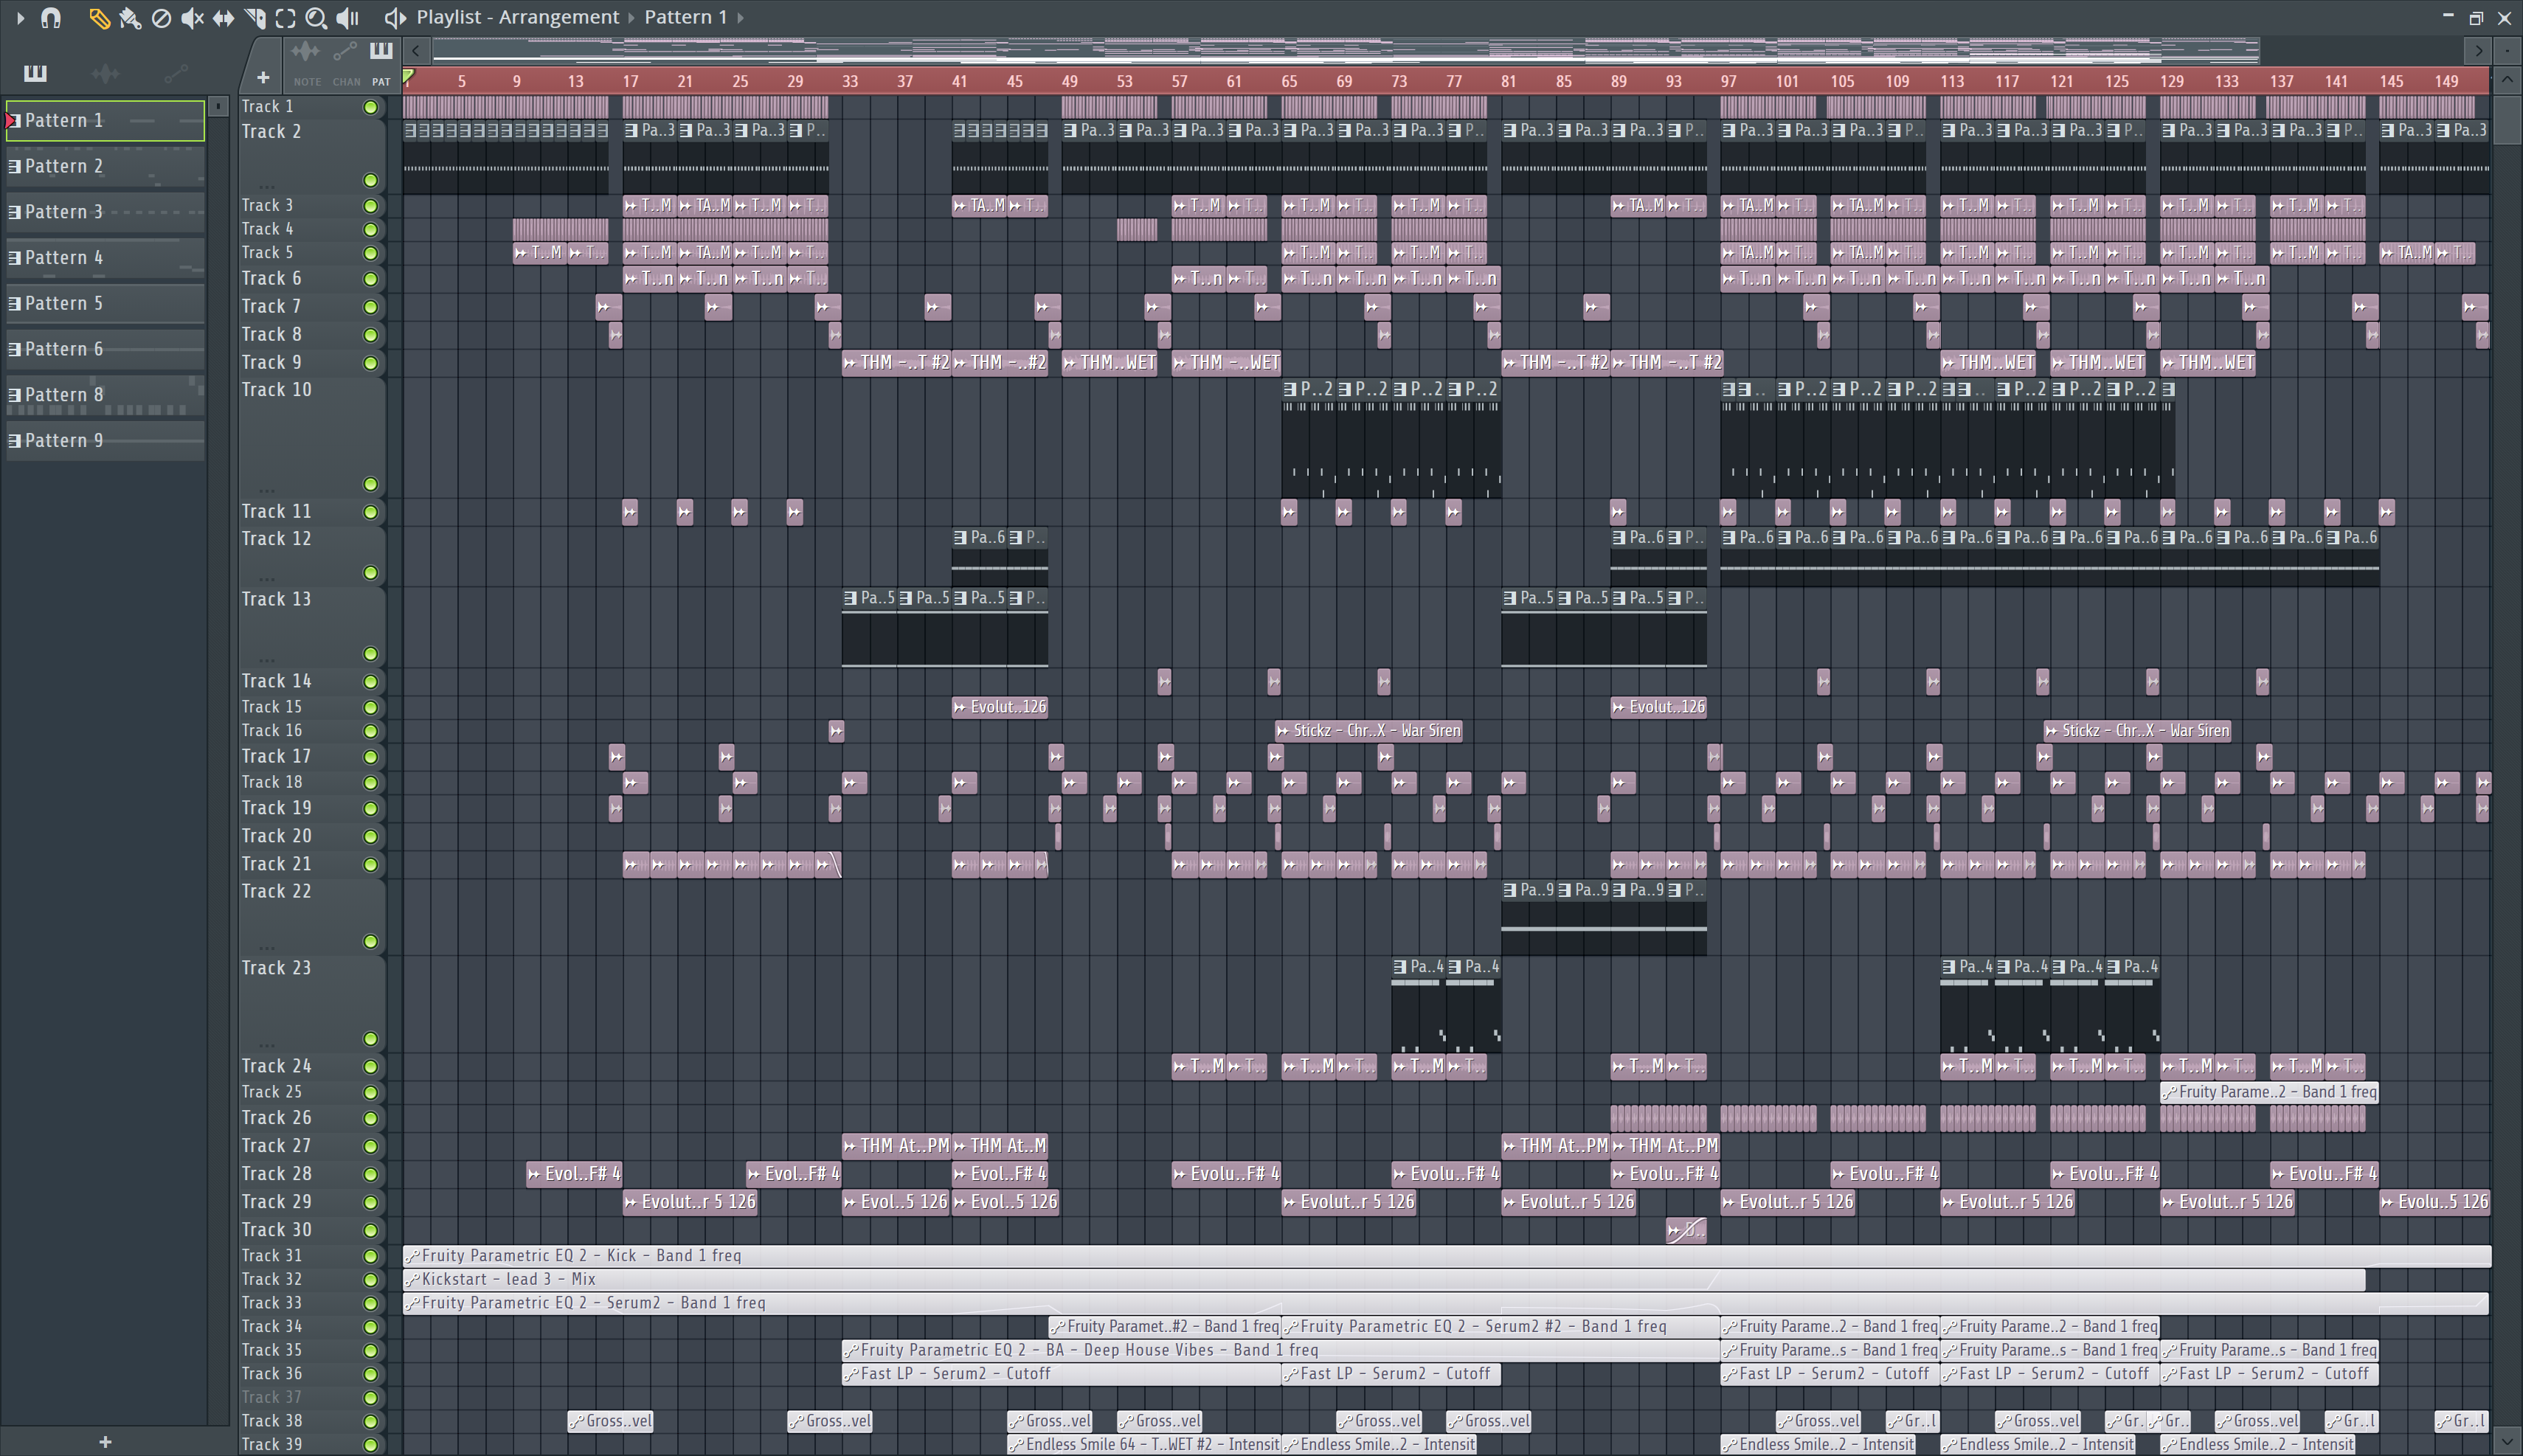Select Pattern 5 in the picker
The width and height of the screenshot is (2523, 1456).
click(x=105, y=303)
